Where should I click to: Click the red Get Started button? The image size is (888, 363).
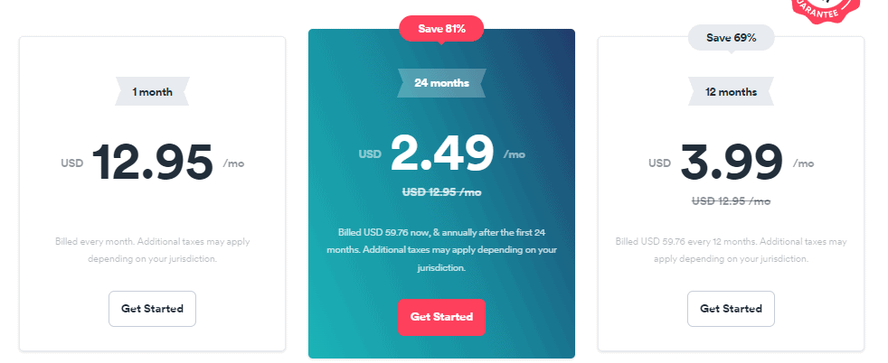coord(441,317)
